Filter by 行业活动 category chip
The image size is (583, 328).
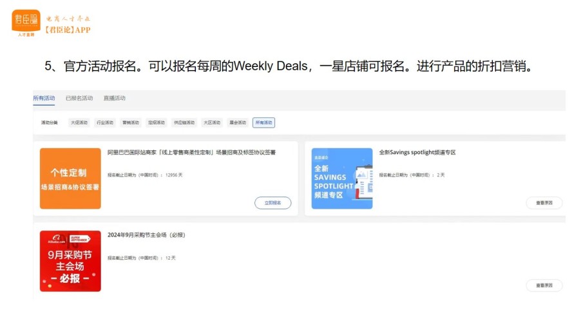click(x=105, y=122)
